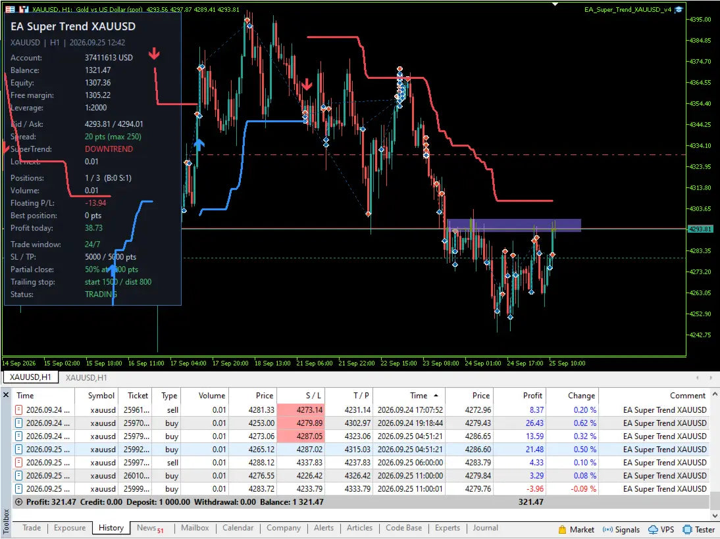This screenshot has height=539, width=720.
Task: Select the History tab
Action: pos(111,528)
